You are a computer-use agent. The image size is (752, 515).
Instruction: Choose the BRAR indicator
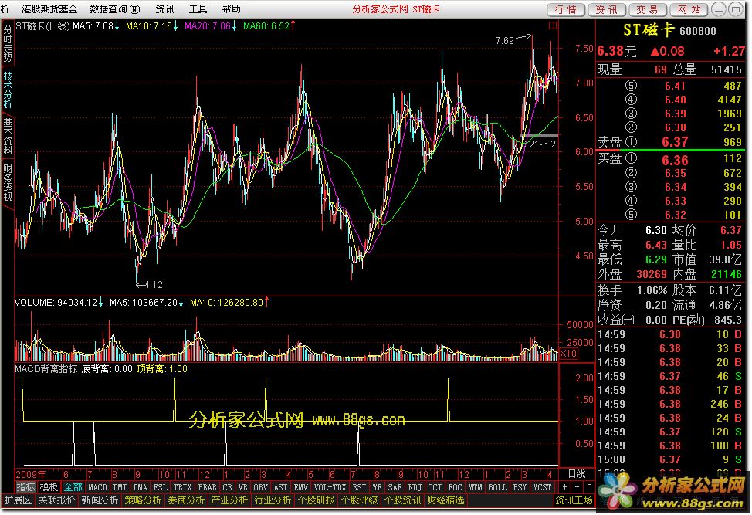pos(207,487)
